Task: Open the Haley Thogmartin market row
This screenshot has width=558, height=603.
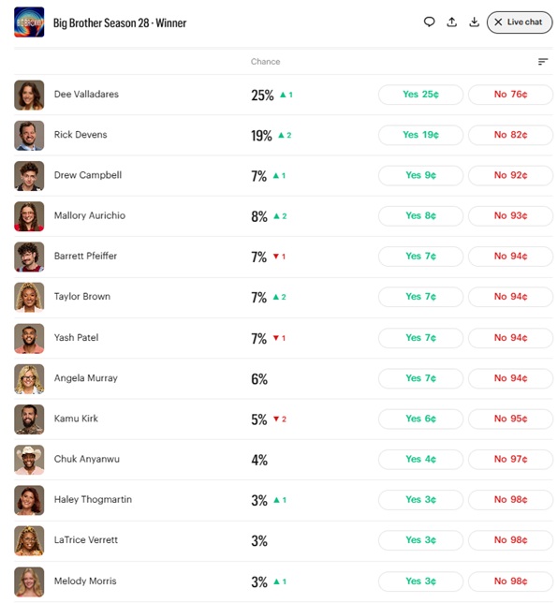Action: [284, 500]
